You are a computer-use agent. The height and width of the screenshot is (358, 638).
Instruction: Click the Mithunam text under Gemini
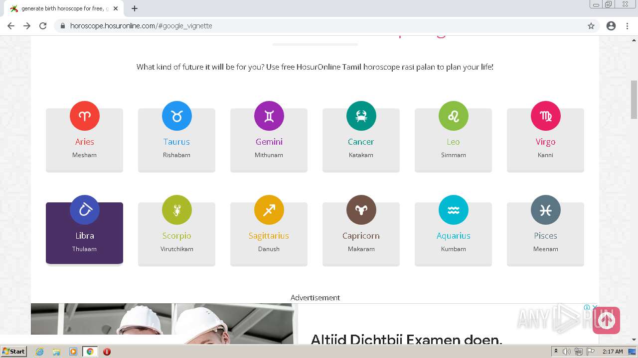pyautogui.click(x=269, y=155)
